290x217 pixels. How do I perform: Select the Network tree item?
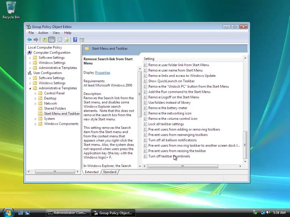point(50,103)
